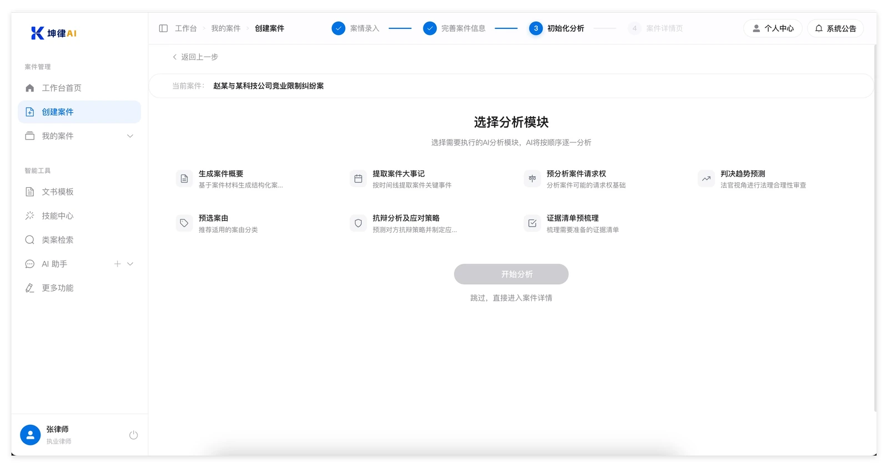Select the 证据清单预梳理 analysis module

point(598,223)
